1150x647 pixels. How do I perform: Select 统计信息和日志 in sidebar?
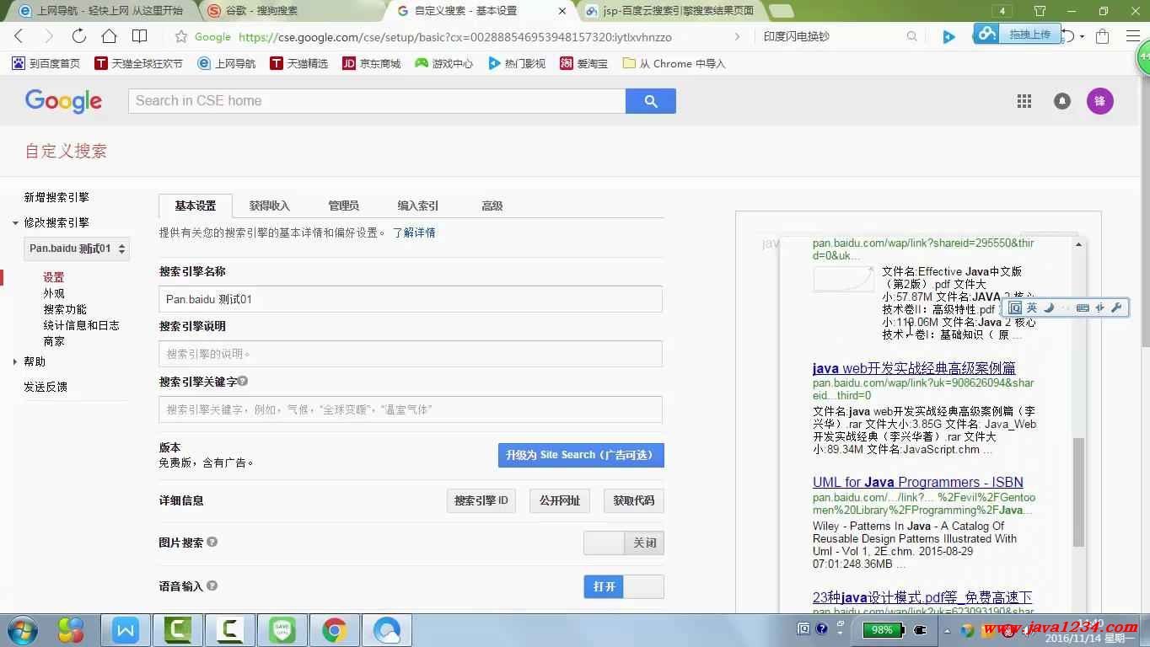coord(81,325)
